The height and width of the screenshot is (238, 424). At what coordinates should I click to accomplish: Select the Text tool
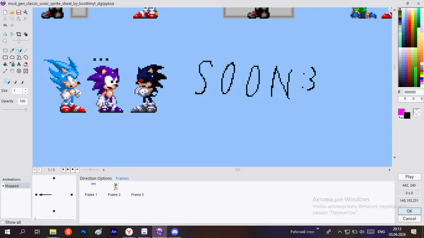click(x=19, y=64)
